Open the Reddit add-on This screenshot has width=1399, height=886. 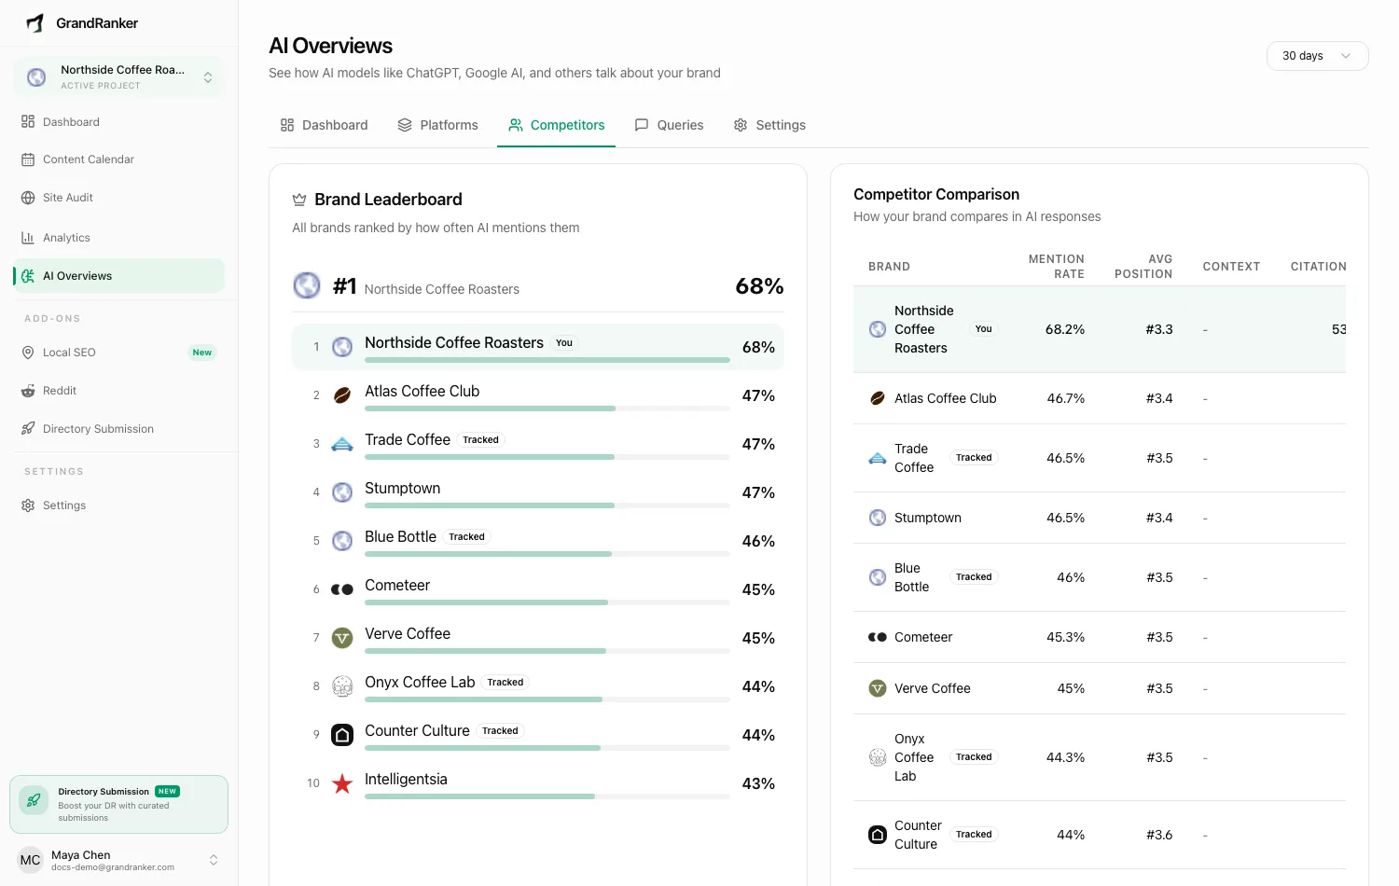pyautogui.click(x=118, y=391)
